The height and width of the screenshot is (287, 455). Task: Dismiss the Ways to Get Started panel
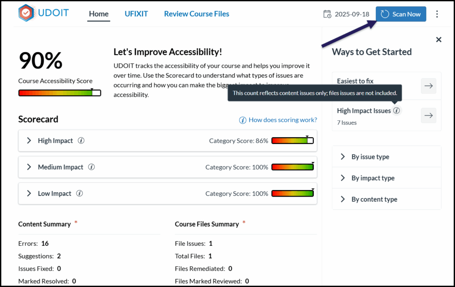tap(439, 39)
